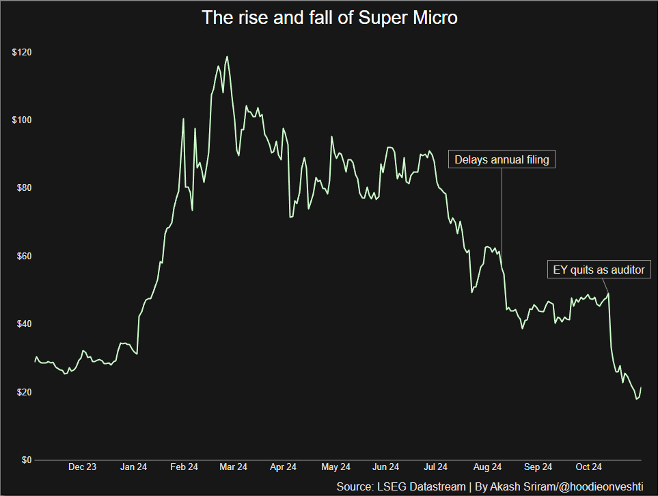Select the Feb 24 date label

coord(184,467)
